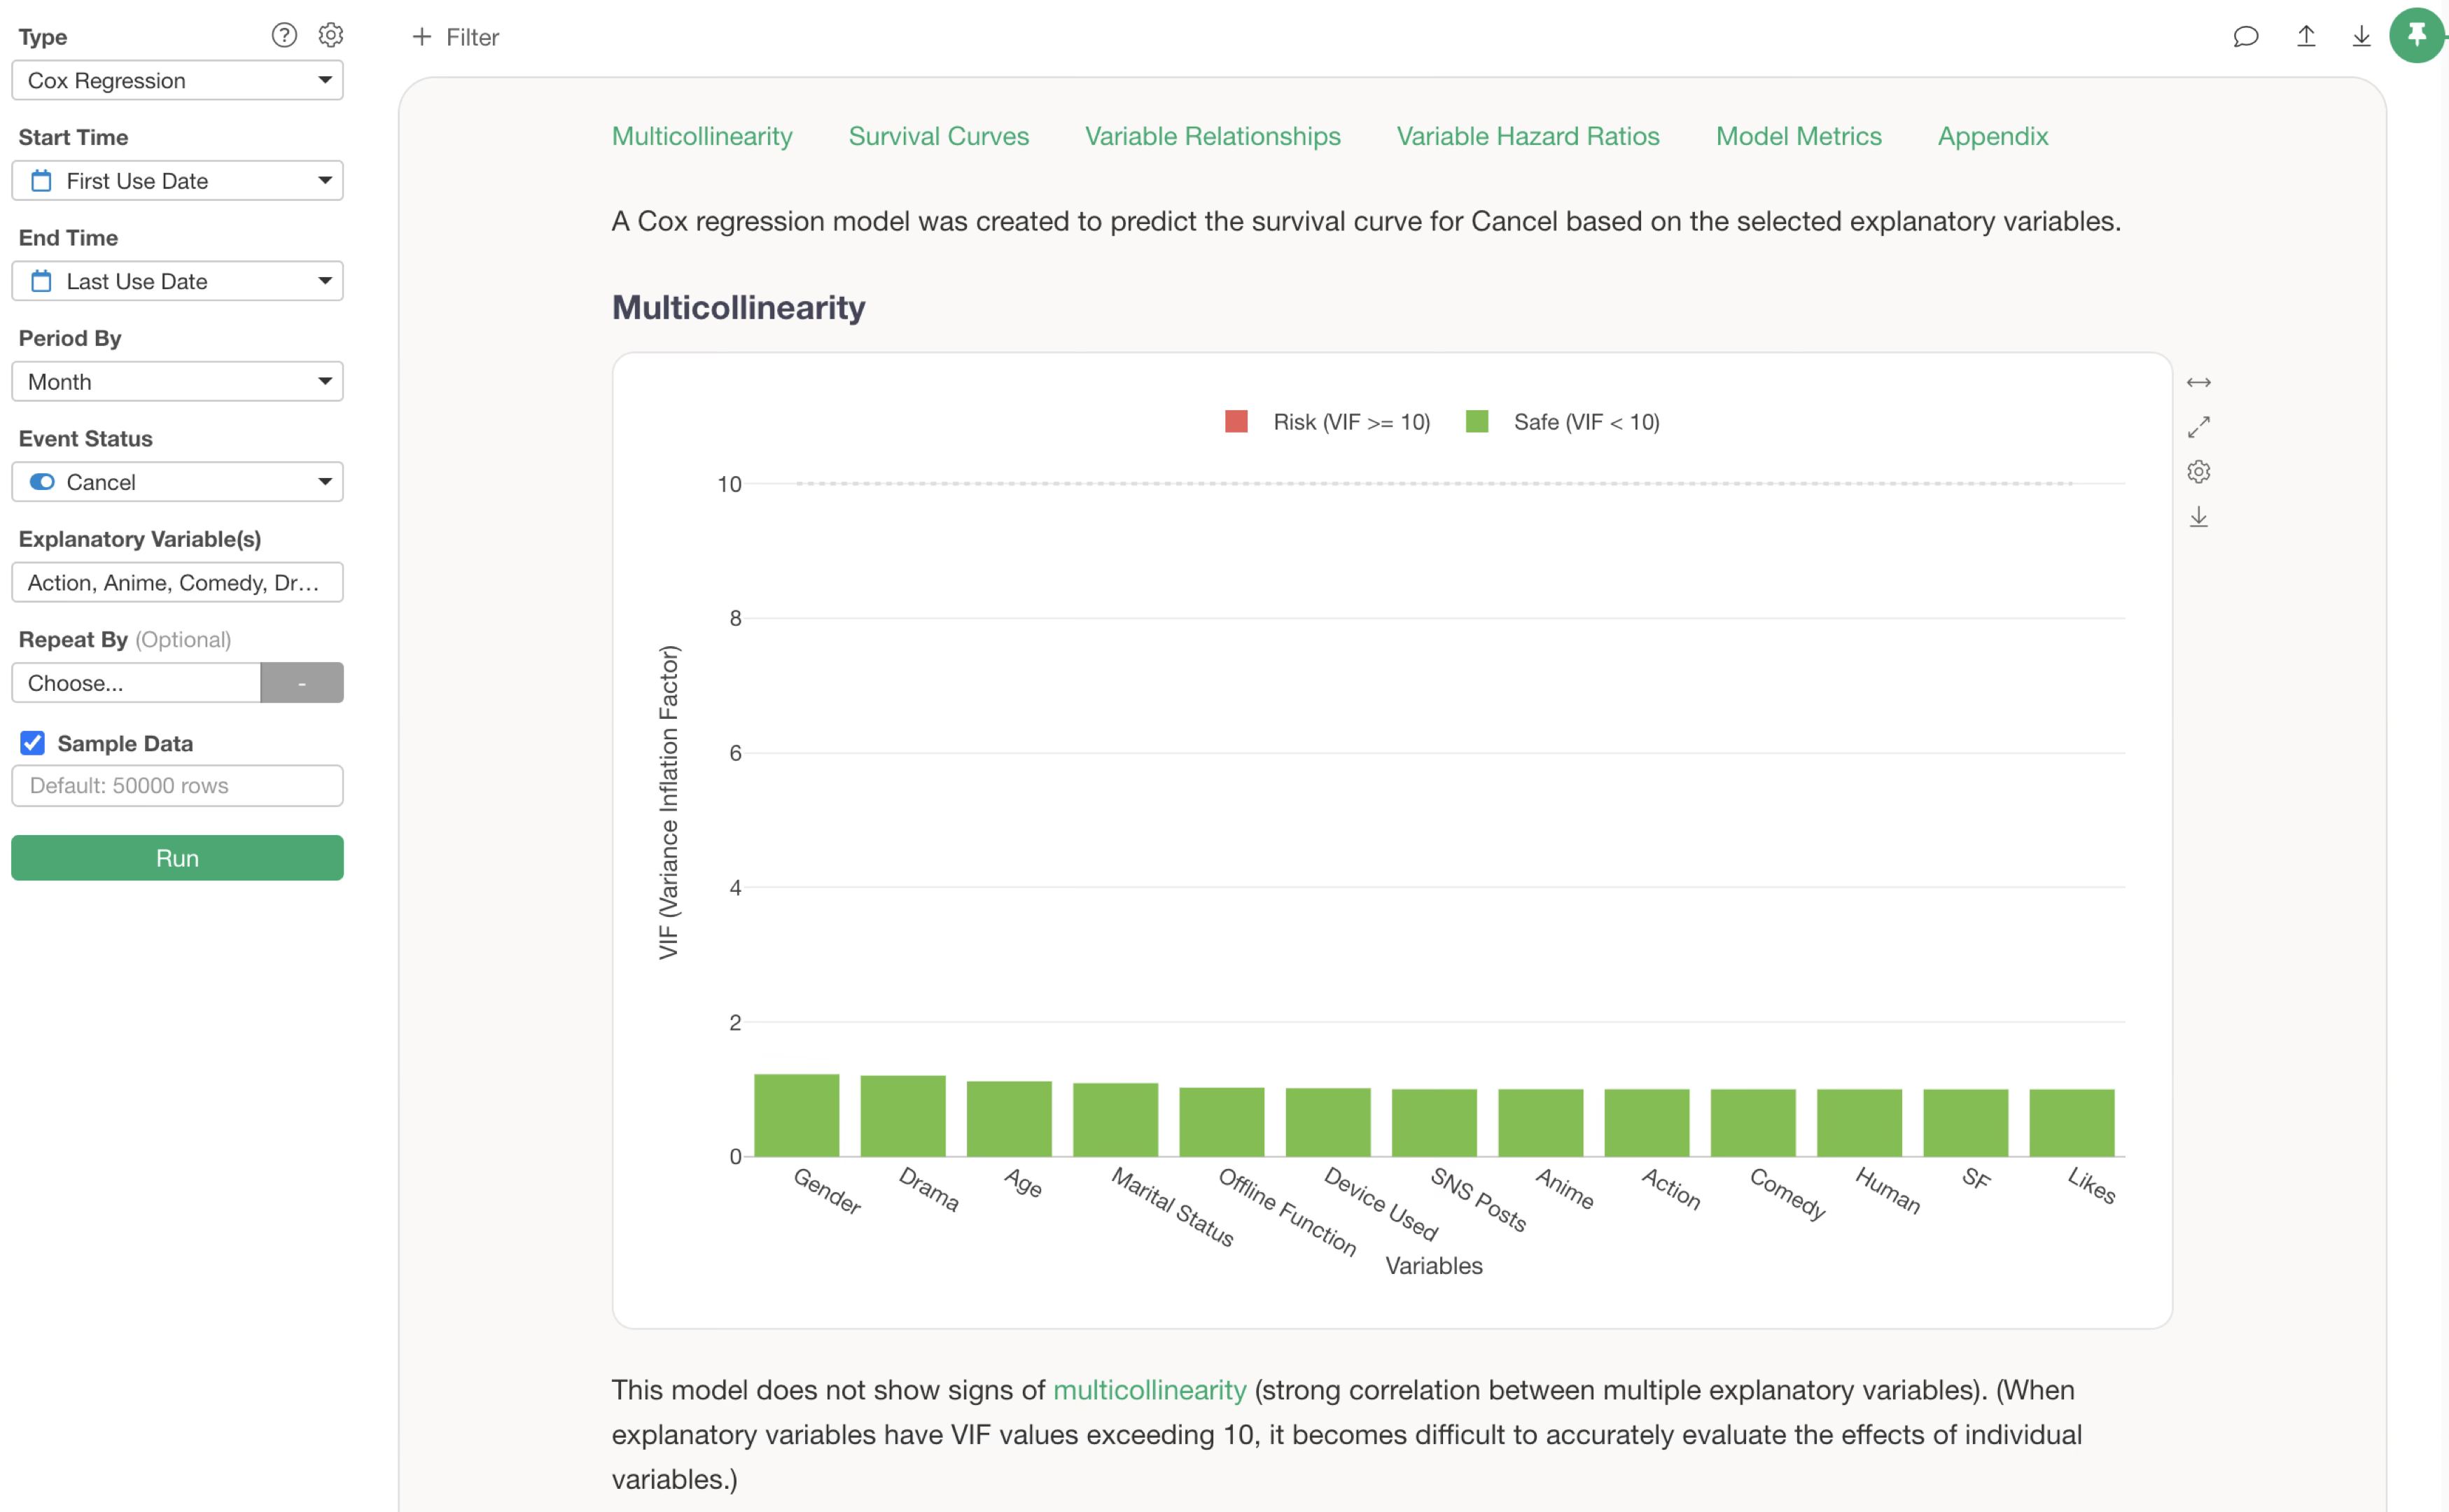Expand chart to full screen icon
Viewport: 2449px width, 1512px height.
click(2198, 427)
